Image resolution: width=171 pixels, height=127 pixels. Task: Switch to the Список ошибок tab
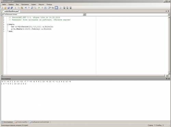tap(21, 122)
